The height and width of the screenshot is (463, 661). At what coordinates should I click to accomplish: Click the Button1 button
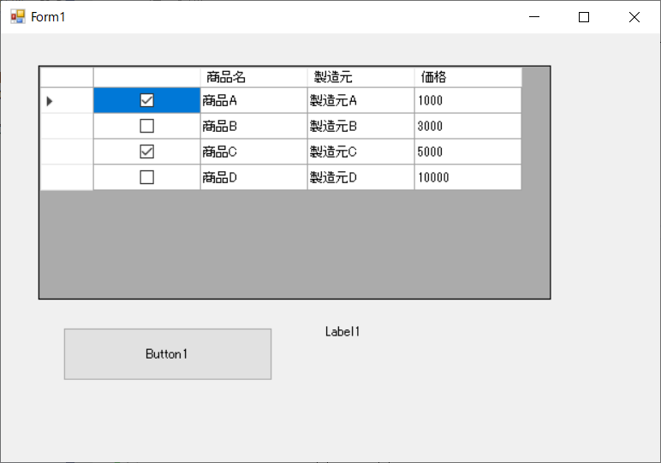click(x=167, y=354)
